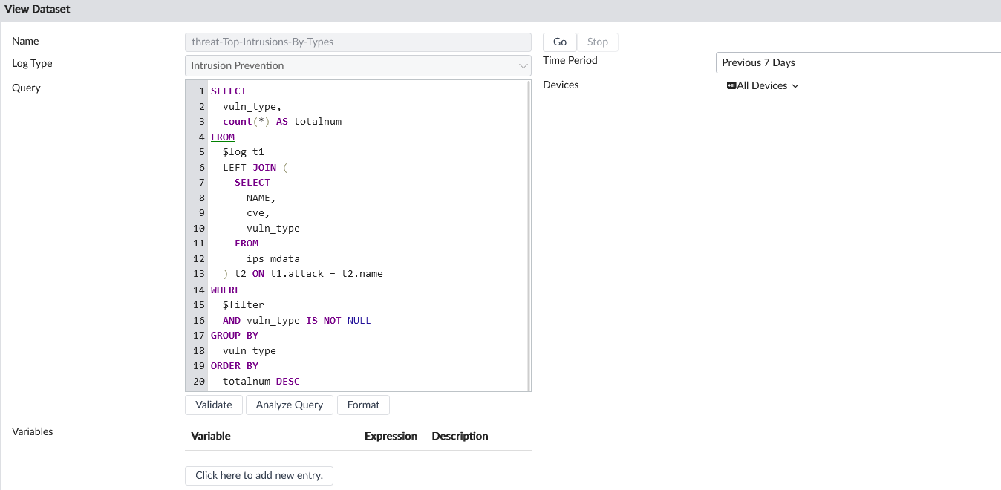Click the Description column header
This screenshot has width=1001, height=490.
[460, 436]
